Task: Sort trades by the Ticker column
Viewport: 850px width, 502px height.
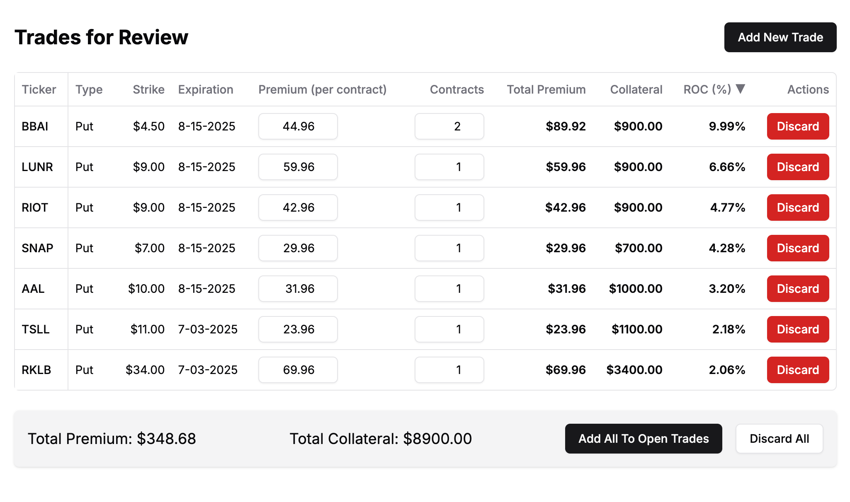Action: tap(39, 89)
